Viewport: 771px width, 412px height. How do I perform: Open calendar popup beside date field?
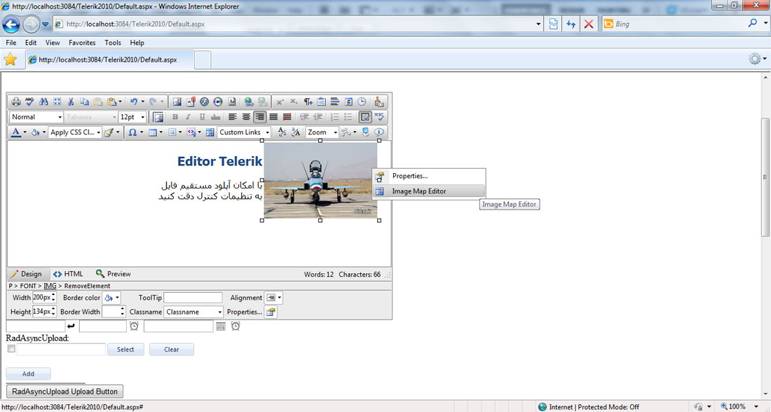coord(221,326)
